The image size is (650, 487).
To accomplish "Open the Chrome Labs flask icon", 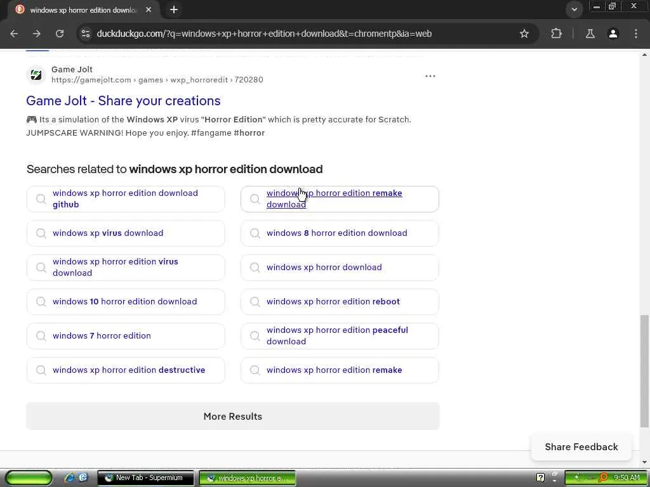I will (590, 34).
